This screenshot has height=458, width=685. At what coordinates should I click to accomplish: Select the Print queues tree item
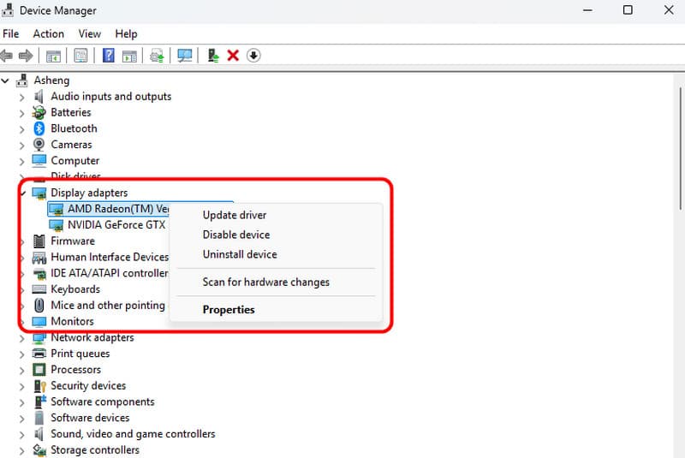[x=80, y=354]
